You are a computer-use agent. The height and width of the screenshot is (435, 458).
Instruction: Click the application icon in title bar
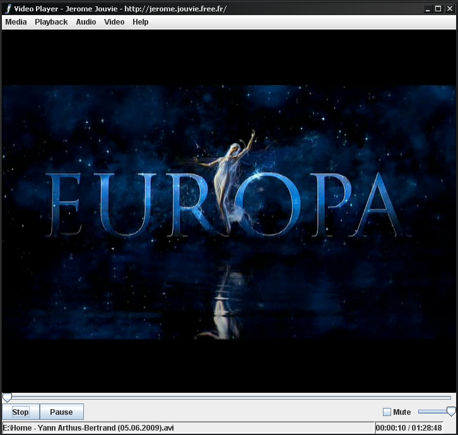[x=8, y=9]
